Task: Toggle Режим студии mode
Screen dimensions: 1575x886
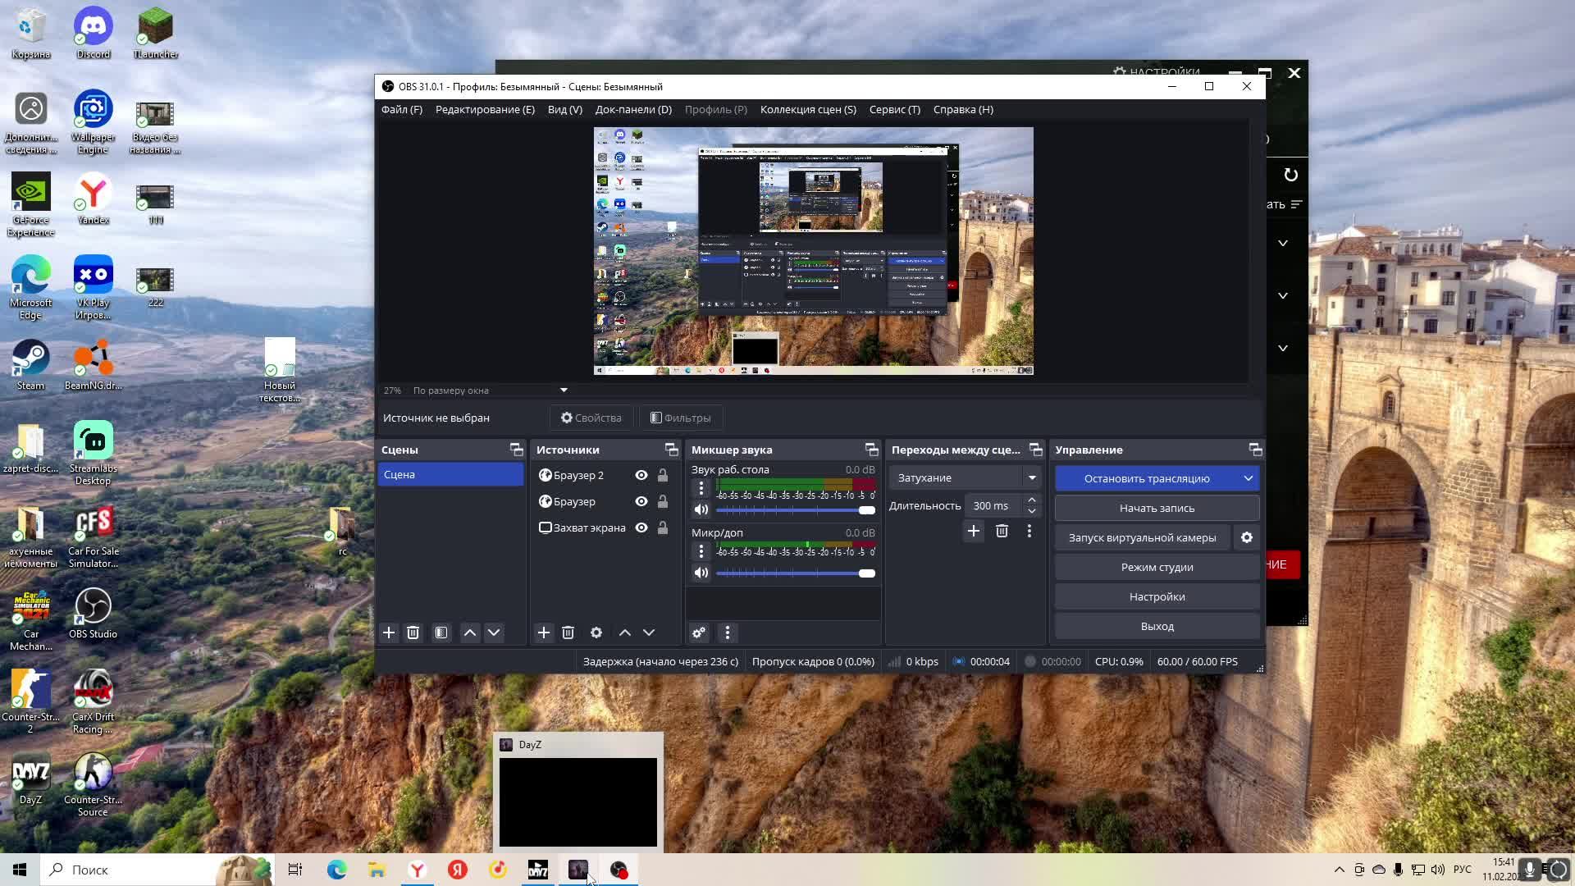Action: (1157, 567)
